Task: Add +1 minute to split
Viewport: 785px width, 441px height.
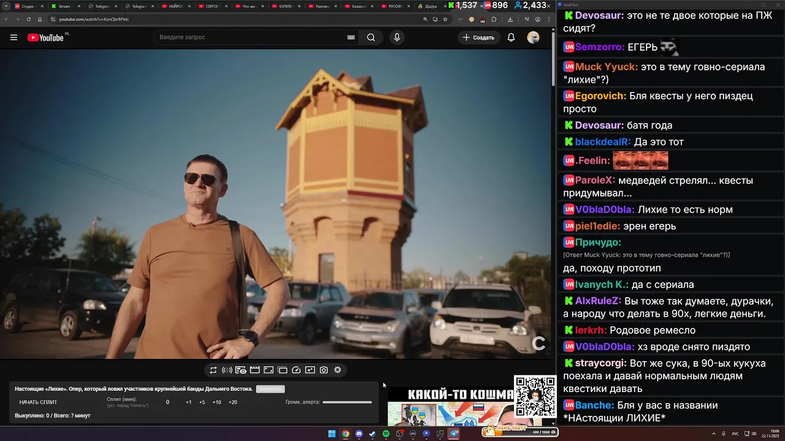Action: 189,402
